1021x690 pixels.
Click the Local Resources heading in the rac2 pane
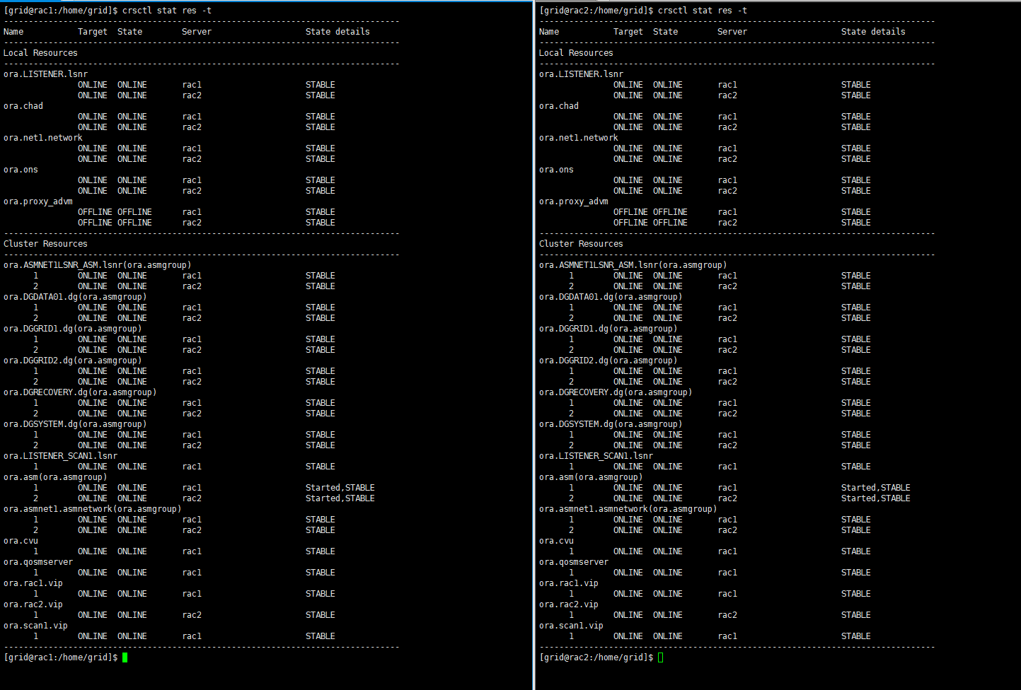point(576,53)
